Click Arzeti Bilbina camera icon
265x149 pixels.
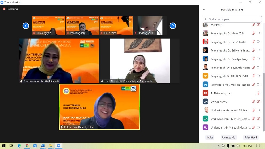(258, 110)
